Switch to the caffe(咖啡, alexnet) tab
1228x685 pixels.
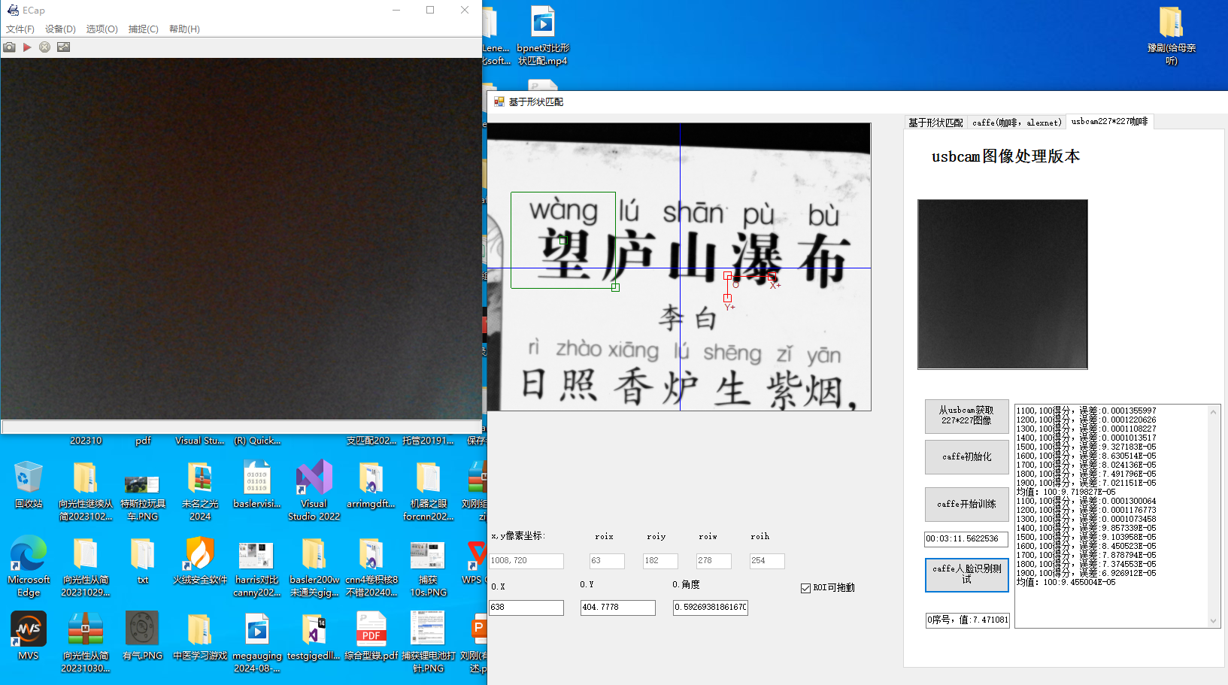coord(1017,123)
